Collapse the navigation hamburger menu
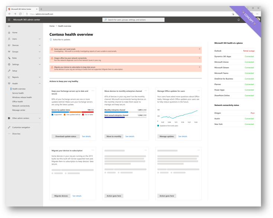The image size is (273, 218). tap(9, 26)
